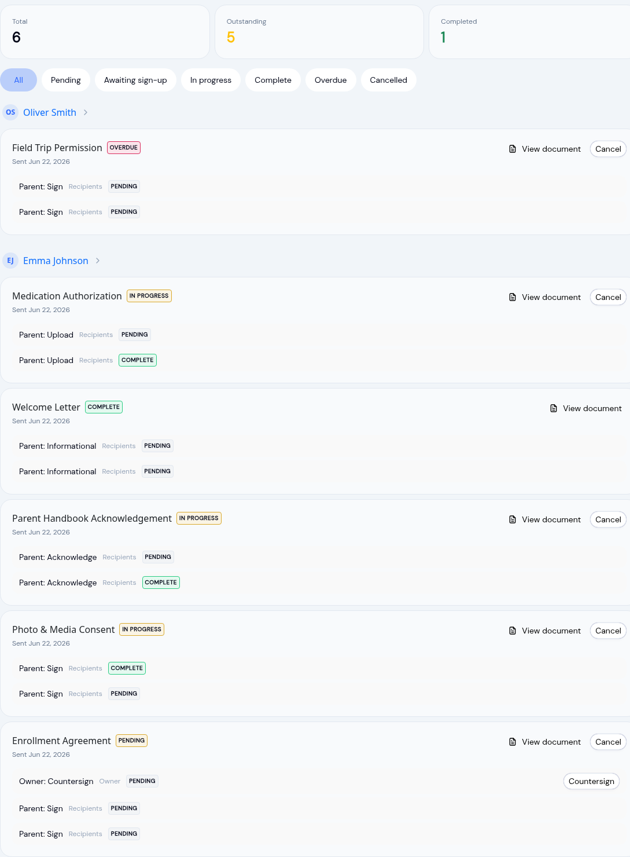Cancel the Enrollment Agreement request

[x=608, y=742]
